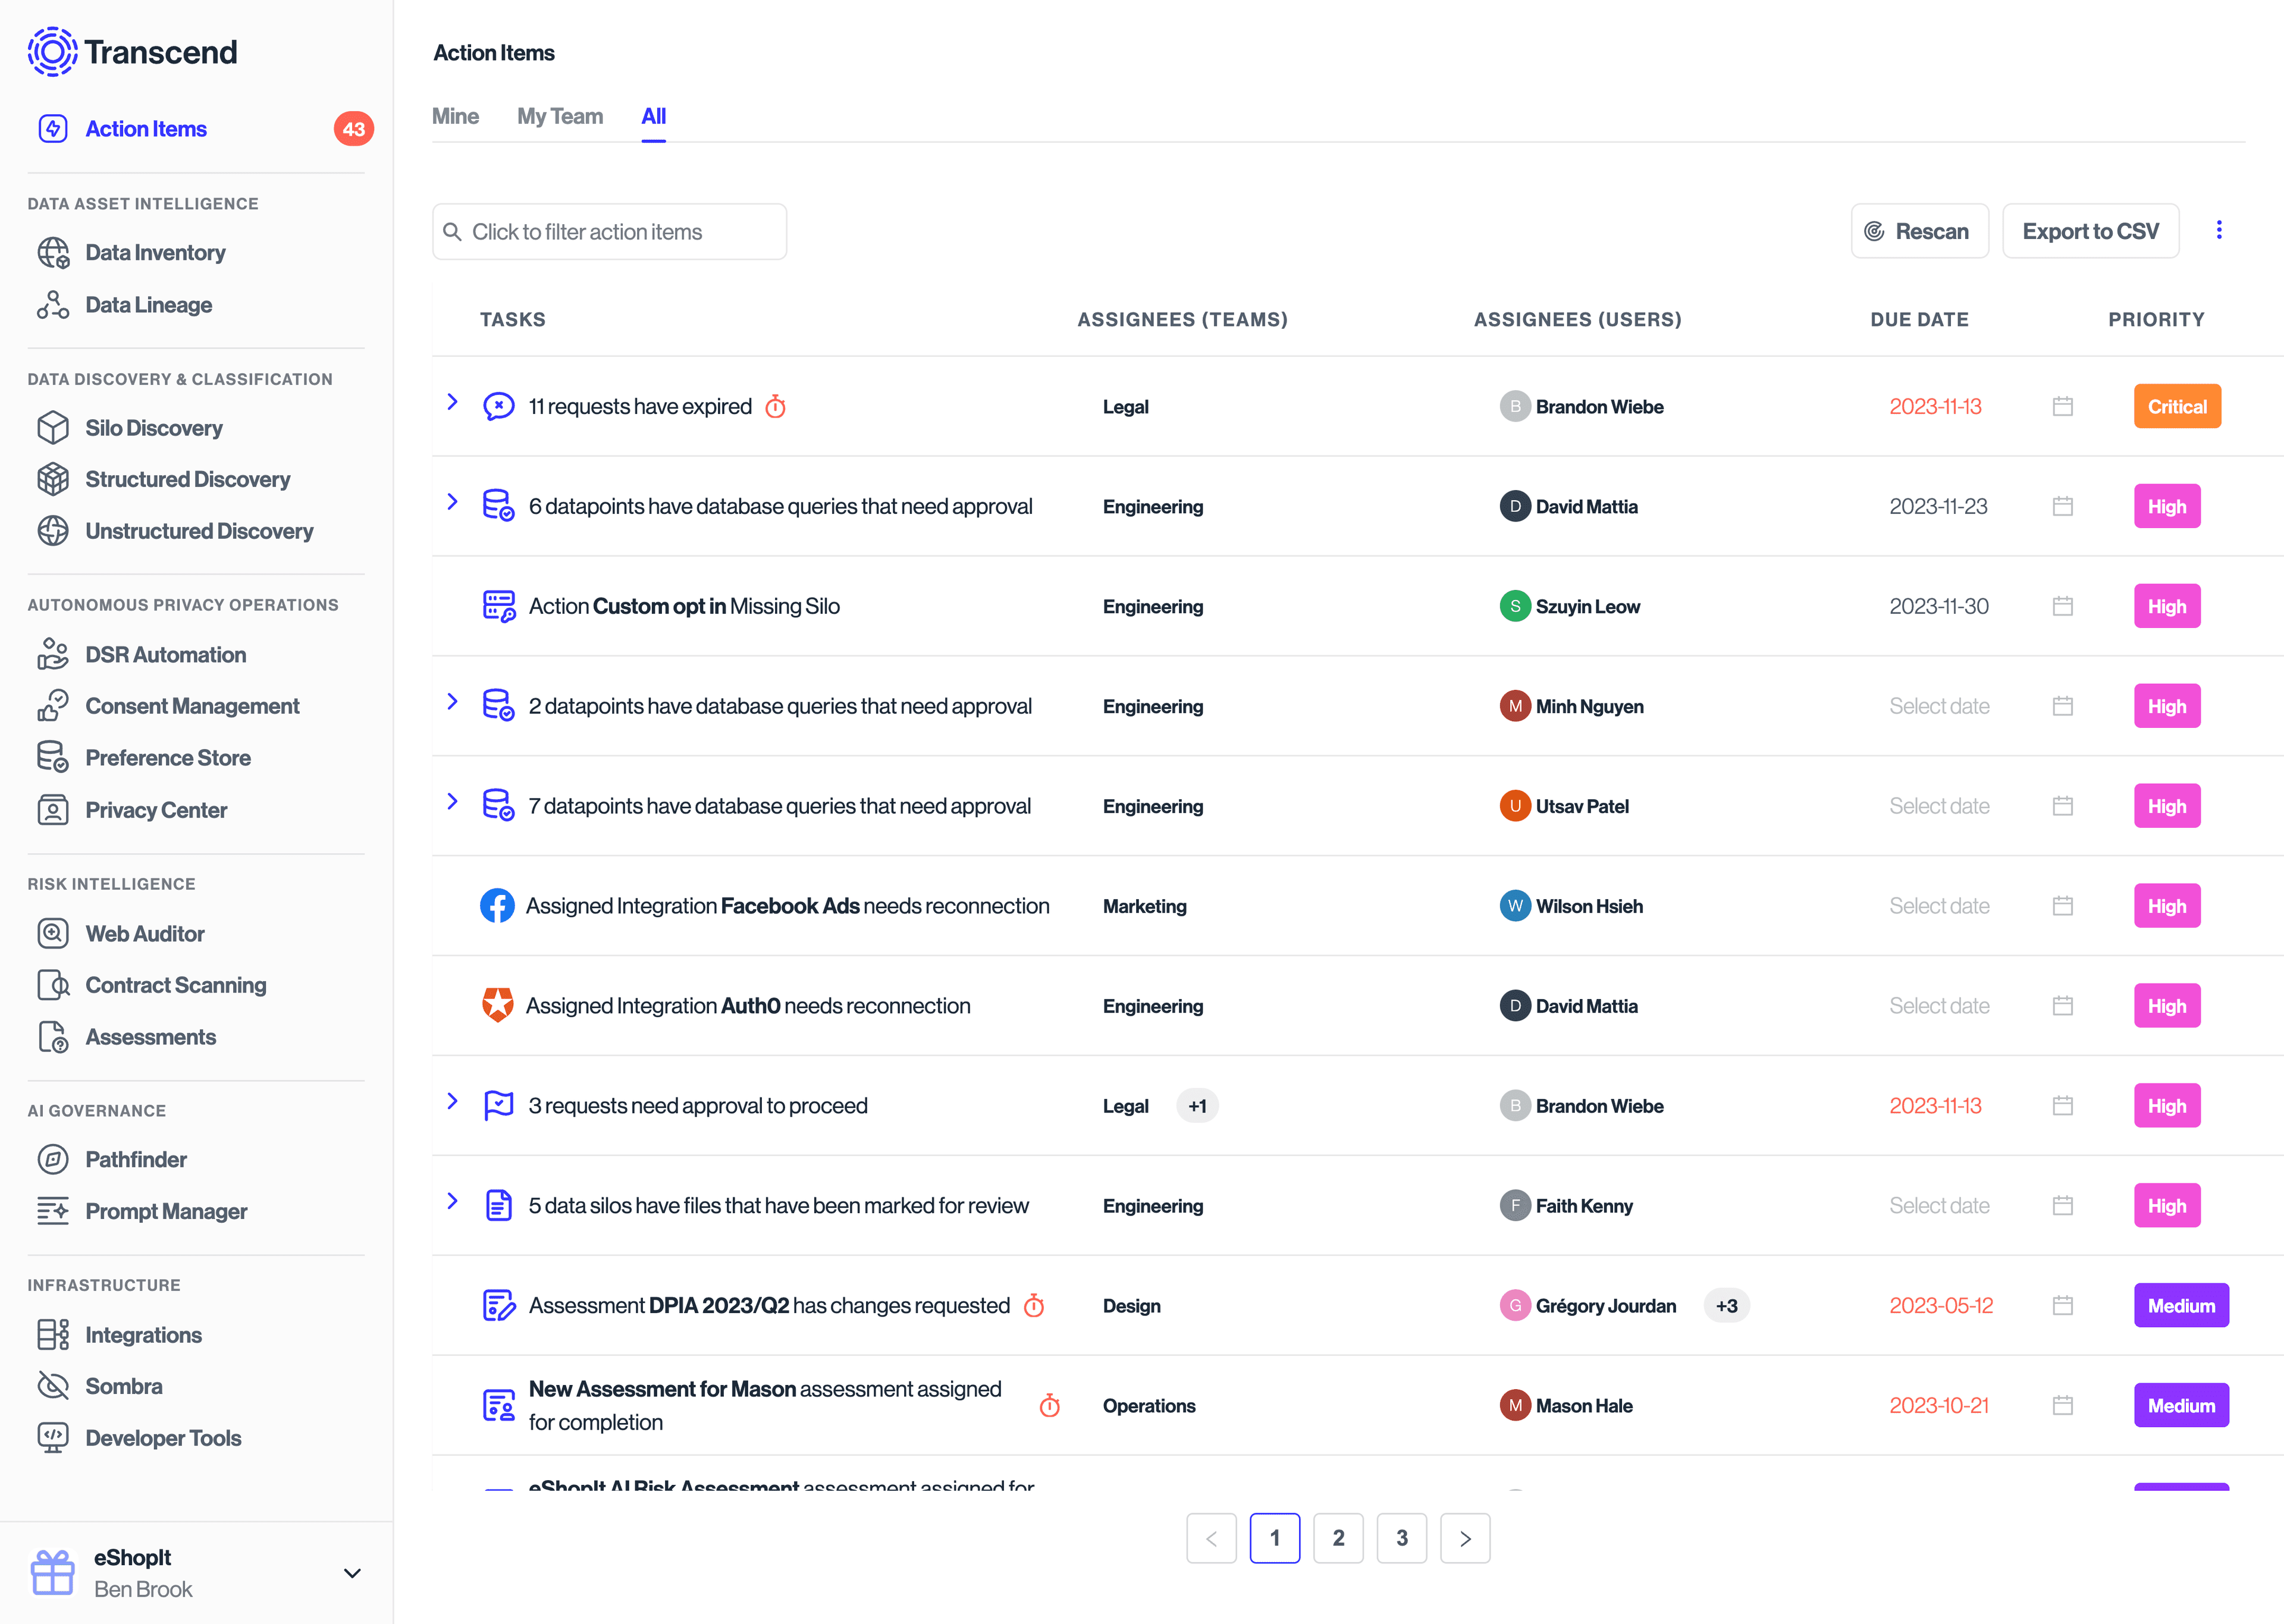Open the Web Auditor page

click(145, 934)
